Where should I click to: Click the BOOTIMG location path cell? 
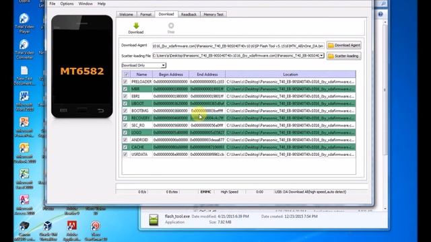290,111
